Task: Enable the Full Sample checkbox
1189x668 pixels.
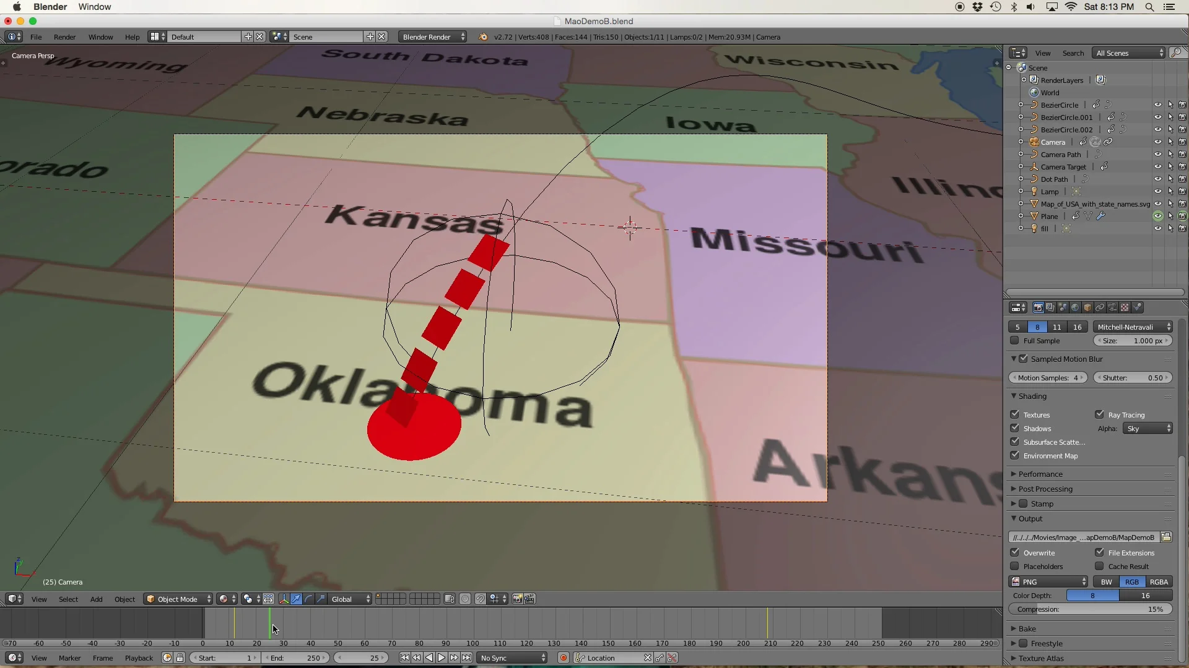Action: pyautogui.click(x=1014, y=341)
